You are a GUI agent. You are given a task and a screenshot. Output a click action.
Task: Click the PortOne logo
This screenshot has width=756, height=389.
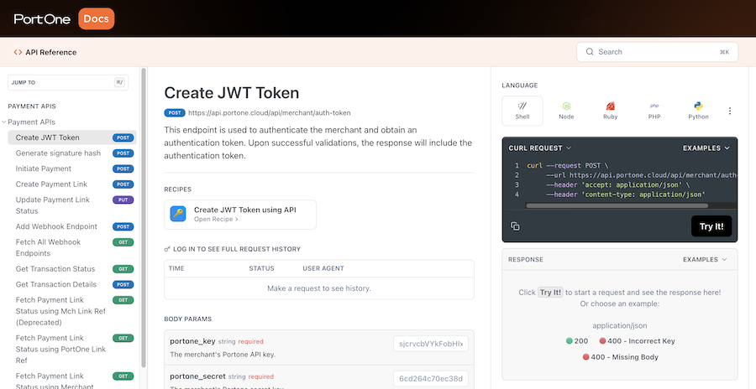42,18
